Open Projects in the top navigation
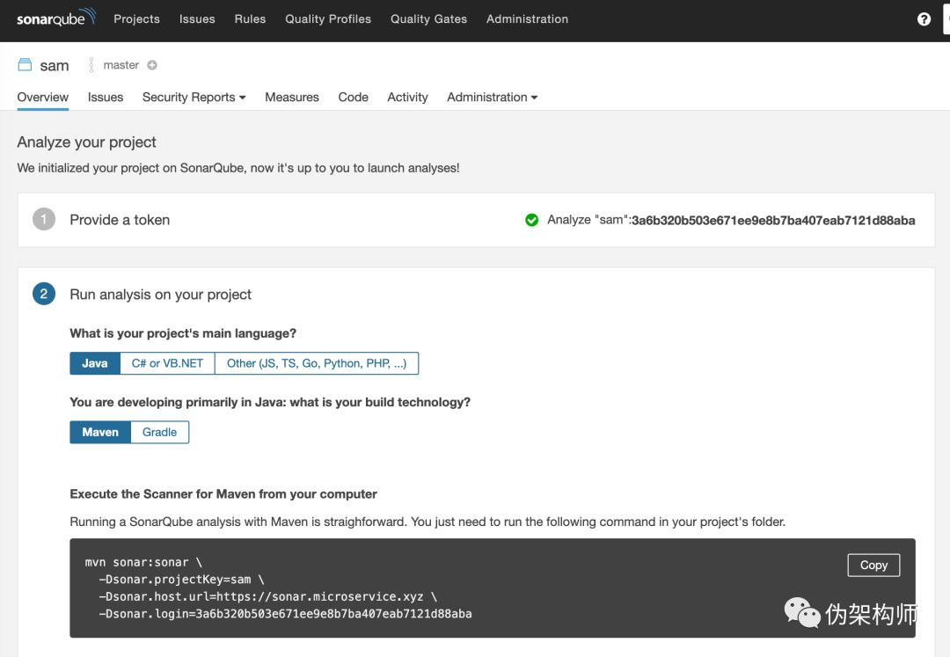Image resolution: width=950 pixels, height=657 pixels. coord(136,18)
